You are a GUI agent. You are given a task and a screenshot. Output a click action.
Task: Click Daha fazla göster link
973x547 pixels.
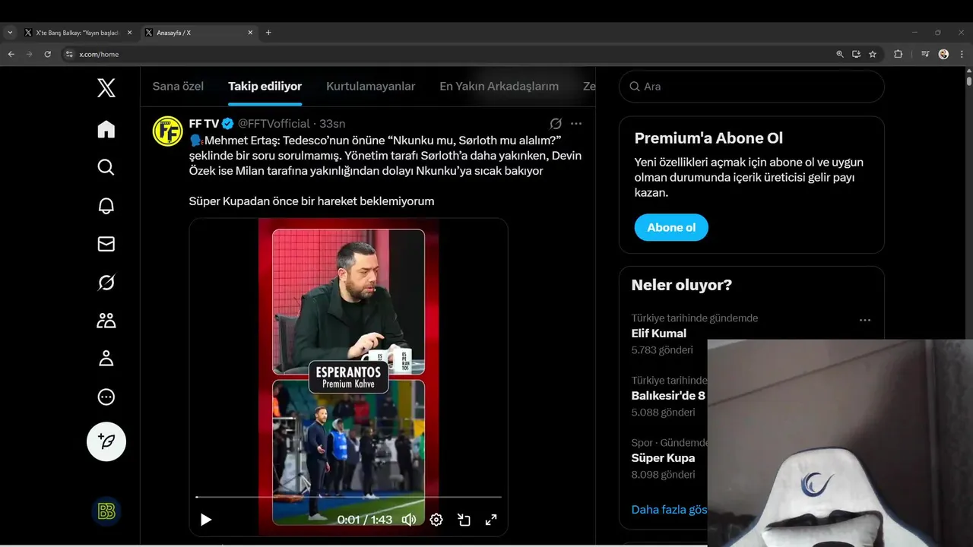click(x=669, y=510)
